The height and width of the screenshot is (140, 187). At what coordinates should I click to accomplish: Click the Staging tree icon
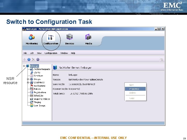pos(32,102)
